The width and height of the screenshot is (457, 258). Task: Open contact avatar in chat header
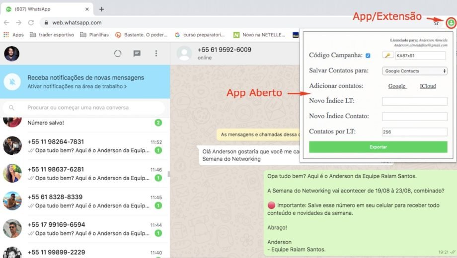click(x=184, y=53)
